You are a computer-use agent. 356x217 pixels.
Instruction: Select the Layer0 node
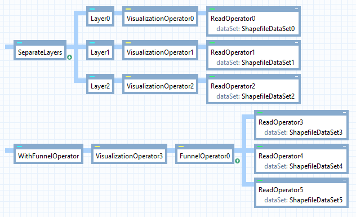[x=100, y=16]
